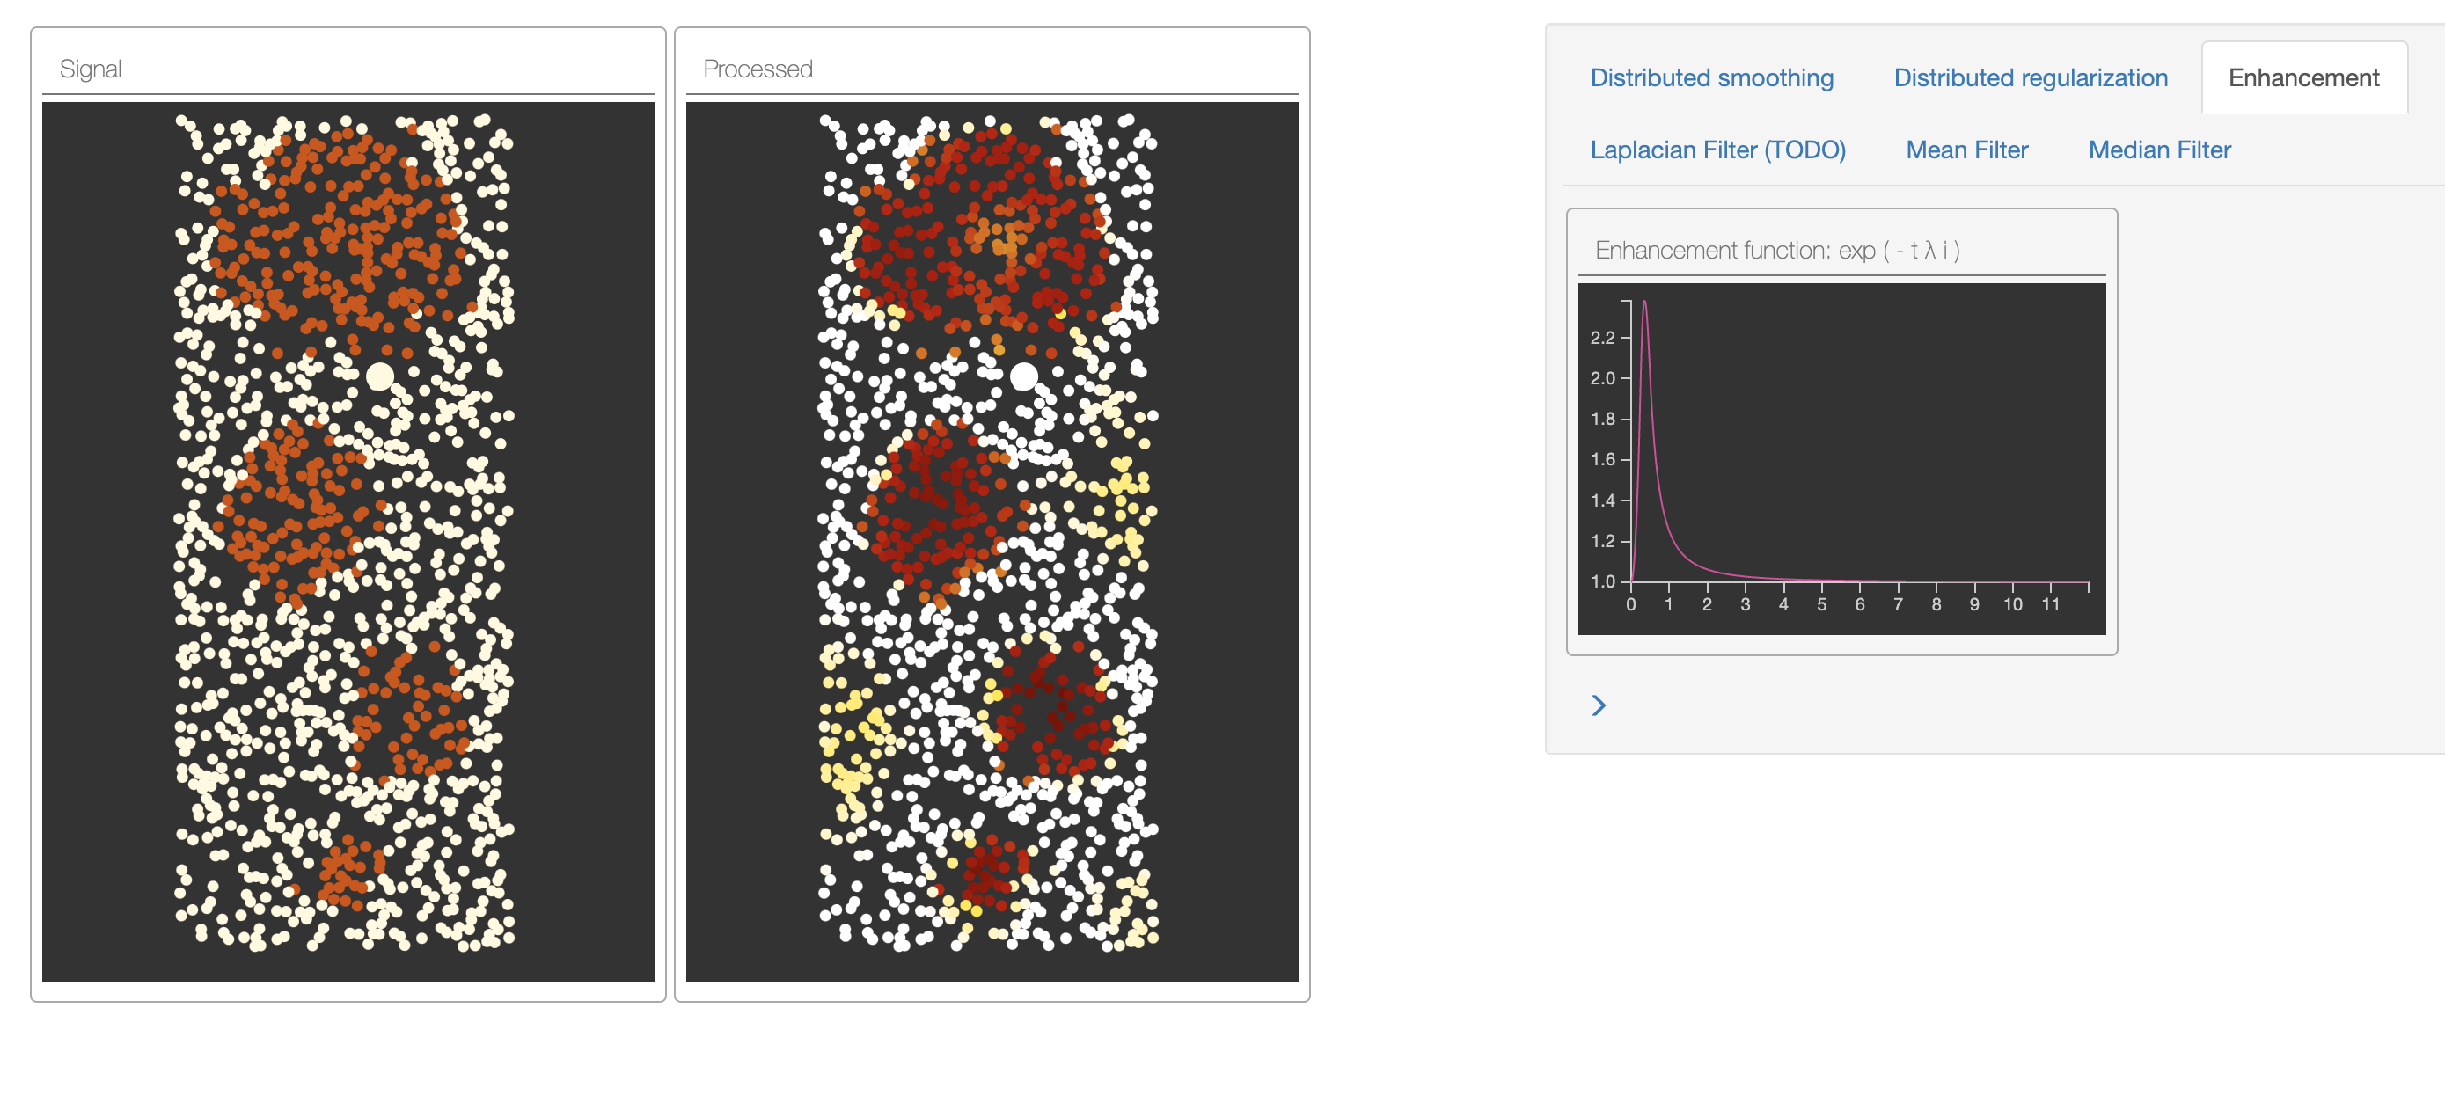The image size is (2445, 1103).
Task: Click y-axis tick label 1.4 on plot
Action: pos(1602,500)
